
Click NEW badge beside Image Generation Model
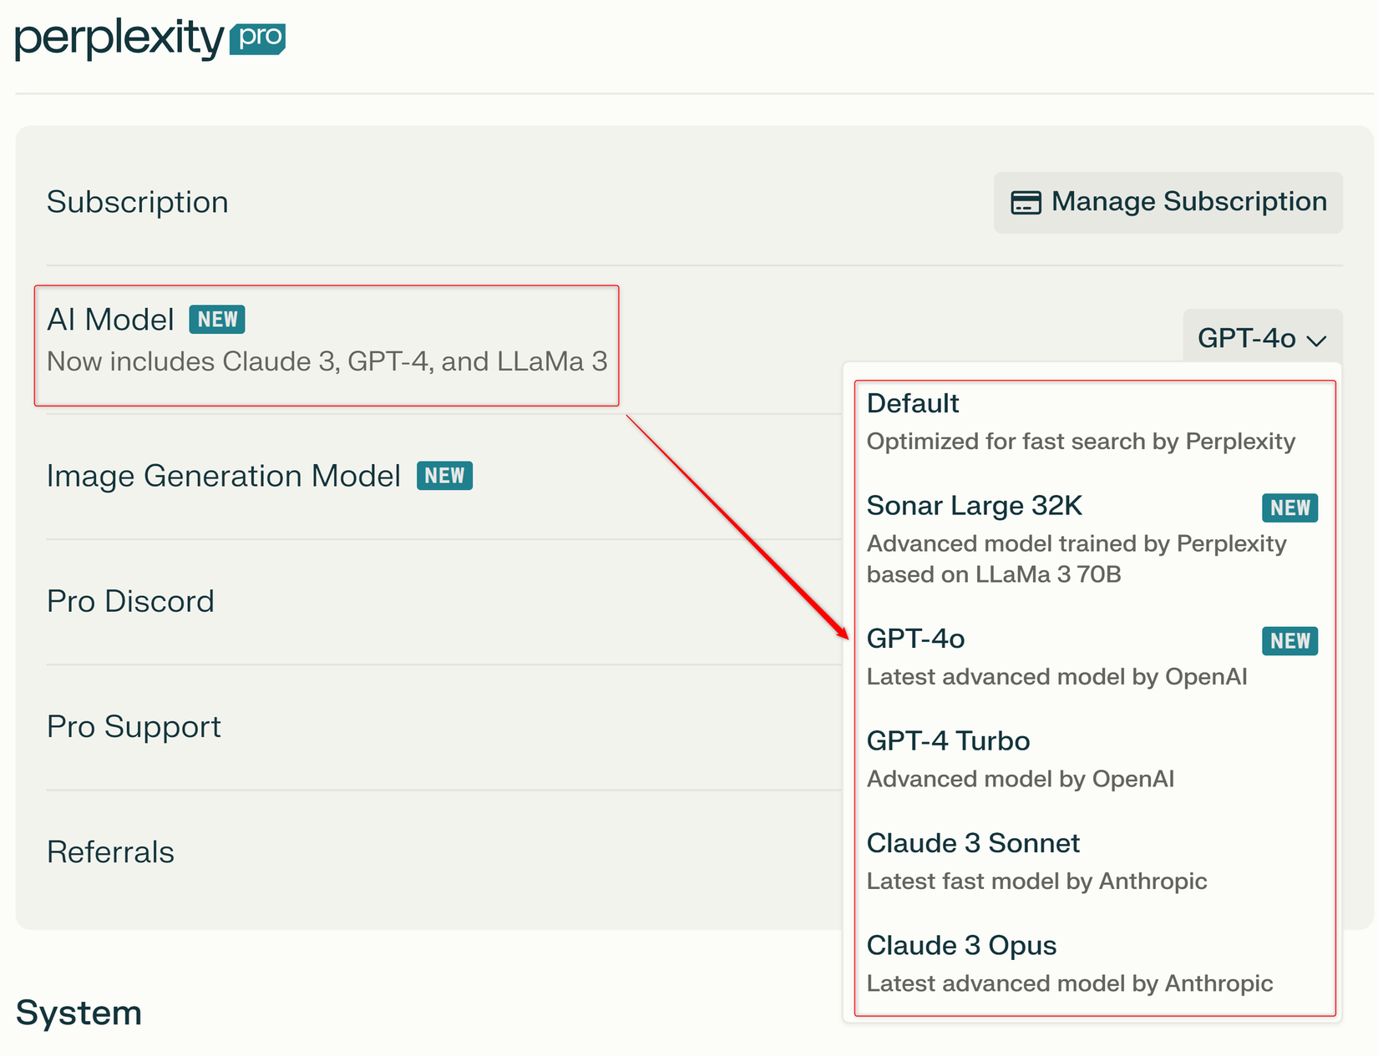(444, 476)
